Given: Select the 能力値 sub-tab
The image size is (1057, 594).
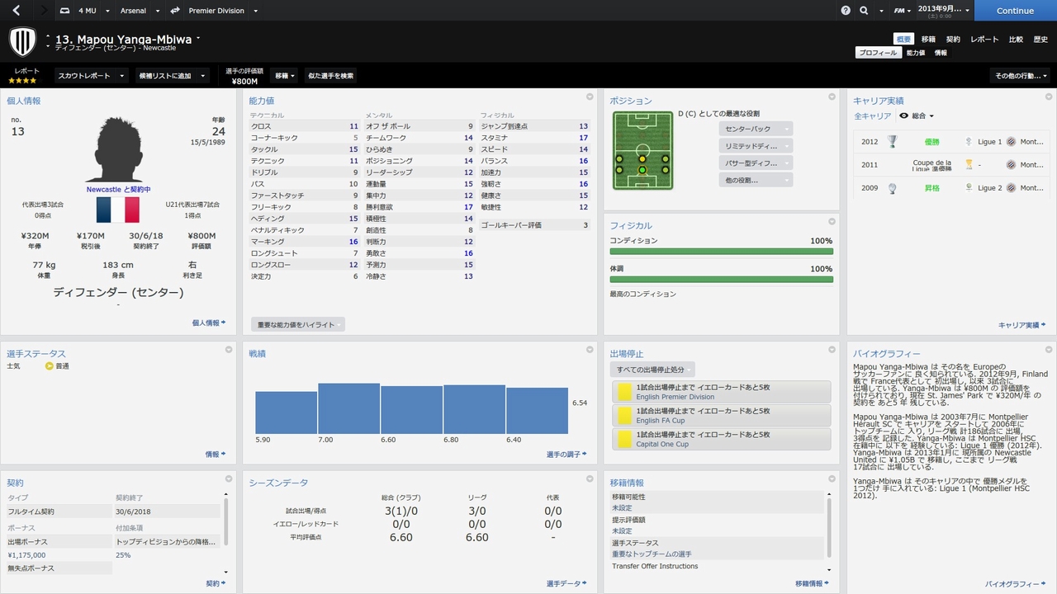Looking at the screenshot, I should 915,53.
